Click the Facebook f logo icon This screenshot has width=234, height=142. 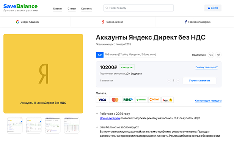186,22
